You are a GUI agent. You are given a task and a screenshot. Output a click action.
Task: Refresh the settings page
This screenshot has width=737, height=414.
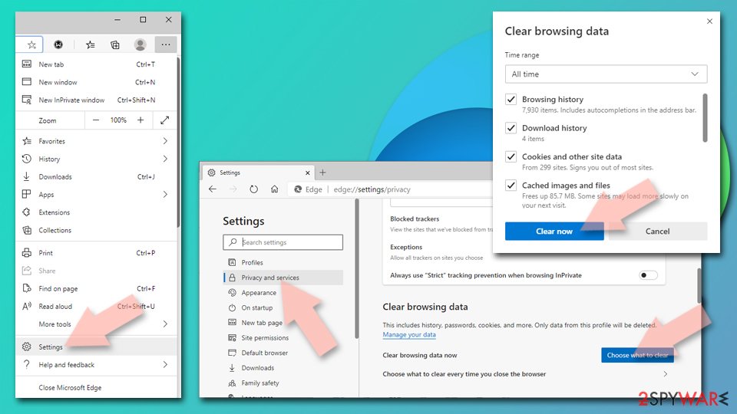tap(254, 189)
